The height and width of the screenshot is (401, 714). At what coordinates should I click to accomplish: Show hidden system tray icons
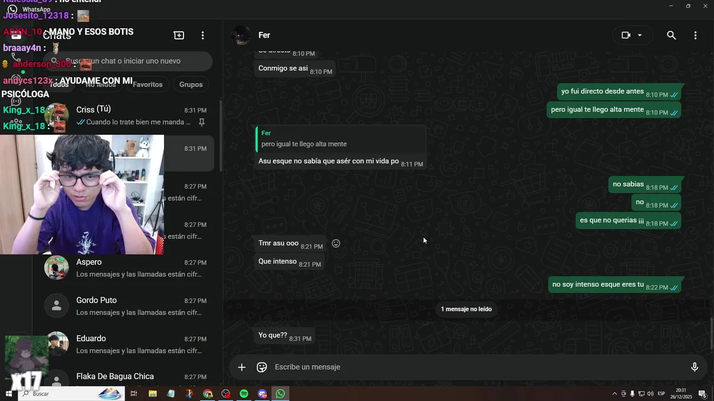click(615, 394)
